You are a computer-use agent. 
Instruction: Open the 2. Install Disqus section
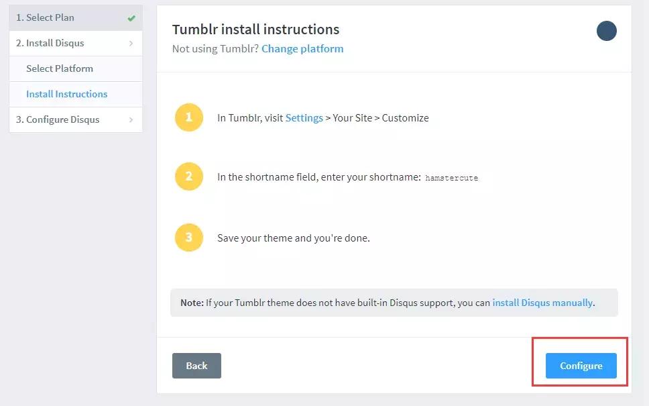tap(50, 43)
